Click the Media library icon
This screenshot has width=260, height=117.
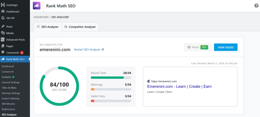[x=3, y=33]
